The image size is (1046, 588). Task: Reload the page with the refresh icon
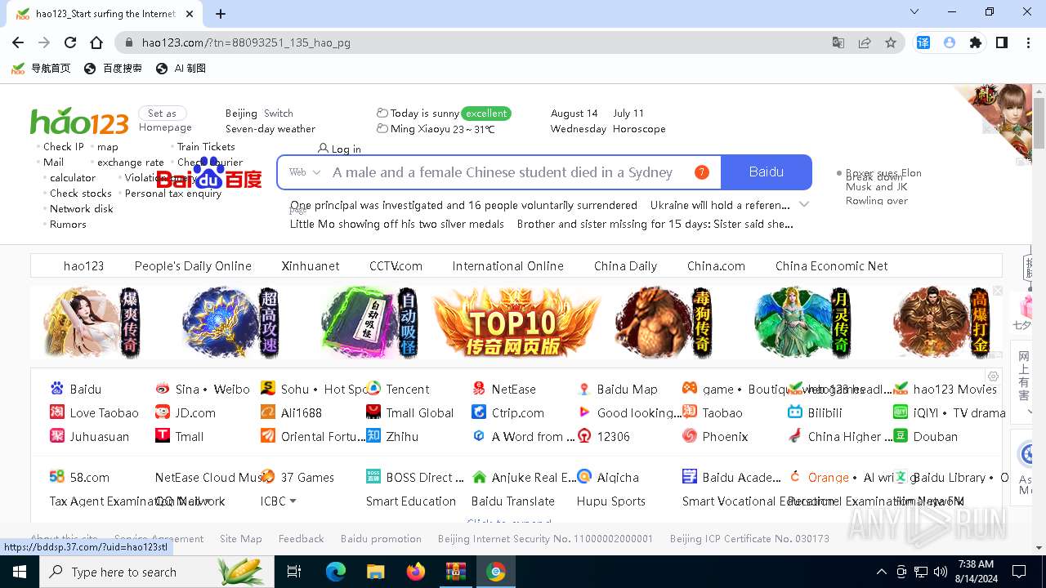click(x=70, y=42)
